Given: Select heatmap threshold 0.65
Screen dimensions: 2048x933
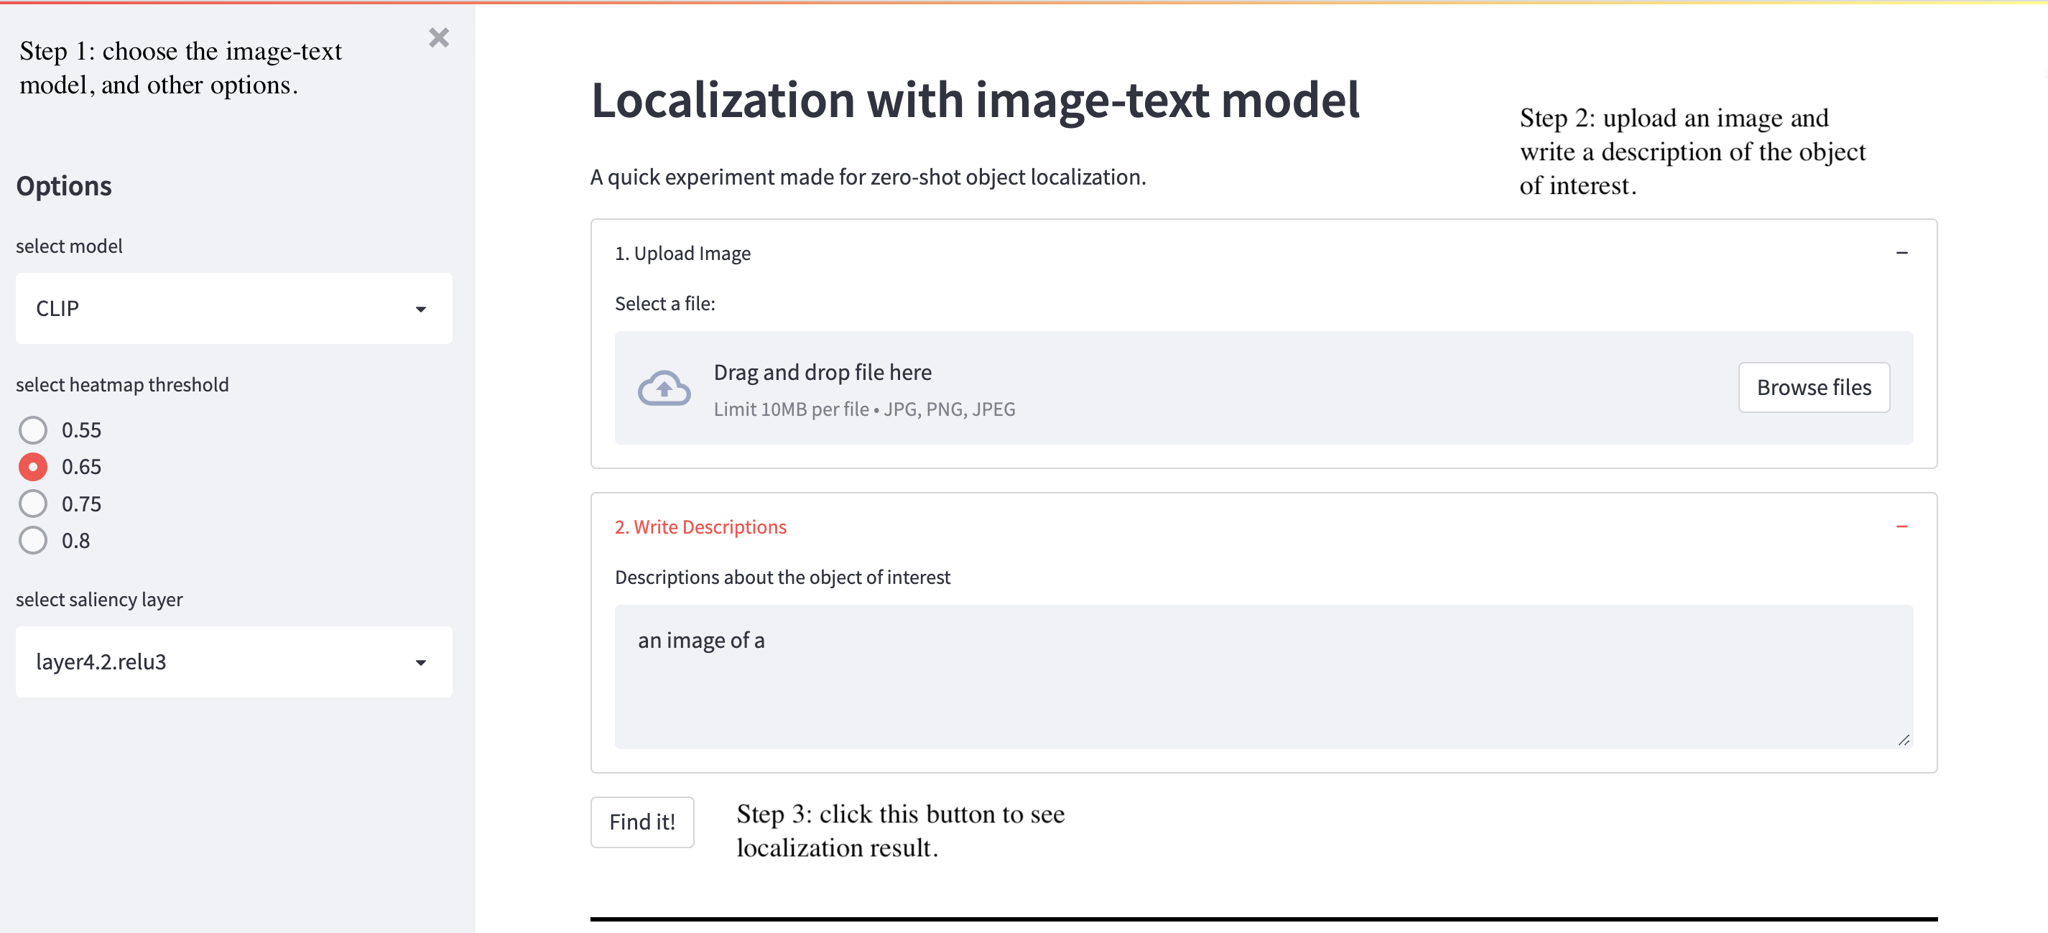Looking at the screenshot, I should 32,467.
